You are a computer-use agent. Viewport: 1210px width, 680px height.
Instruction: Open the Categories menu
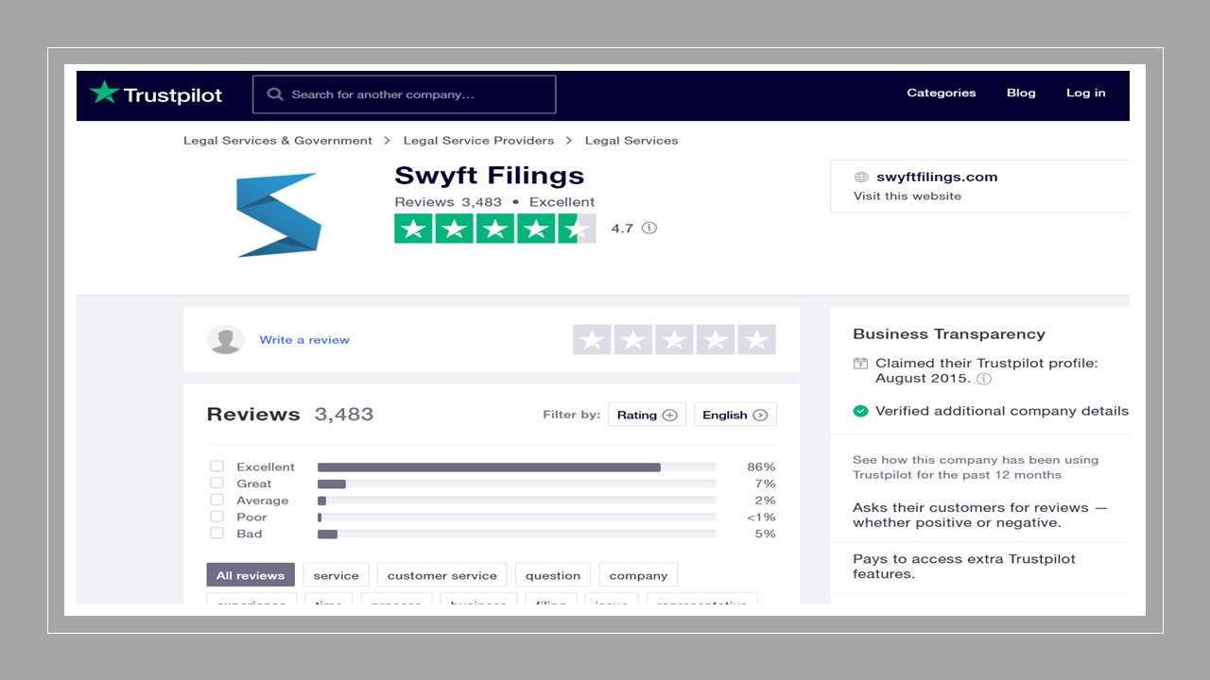[942, 93]
